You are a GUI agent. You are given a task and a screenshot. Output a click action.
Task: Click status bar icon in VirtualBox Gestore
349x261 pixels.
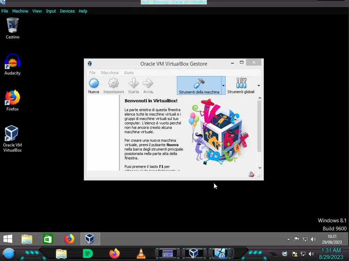pos(251,174)
